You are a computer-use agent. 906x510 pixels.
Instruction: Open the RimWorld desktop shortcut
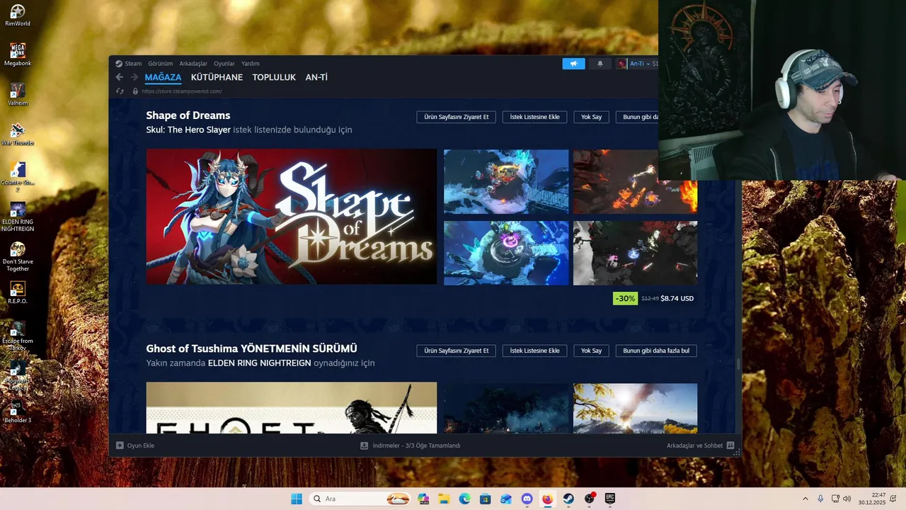(x=18, y=15)
